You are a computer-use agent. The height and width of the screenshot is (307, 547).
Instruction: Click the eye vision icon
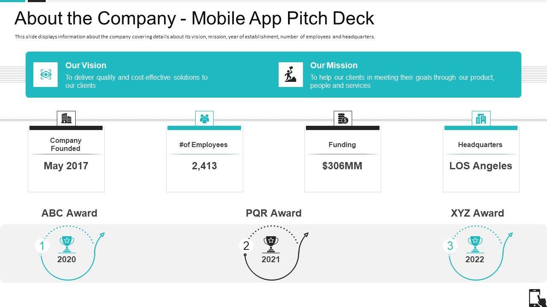click(x=45, y=75)
